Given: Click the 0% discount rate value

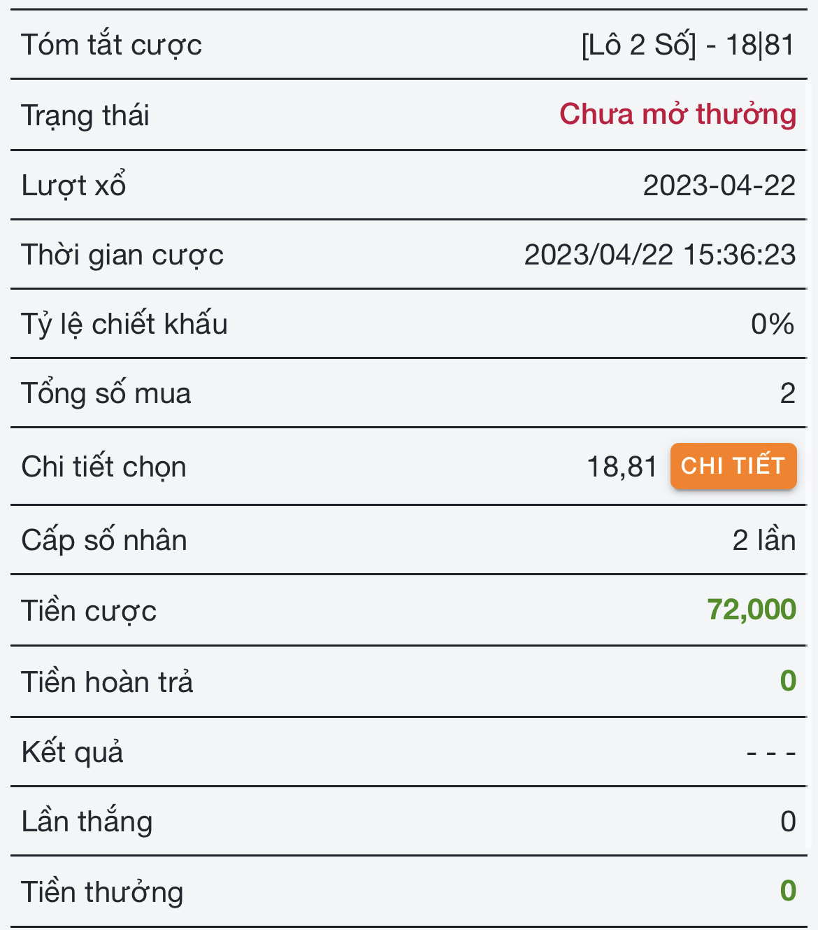Looking at the screenshot, I should click(772, 325).
